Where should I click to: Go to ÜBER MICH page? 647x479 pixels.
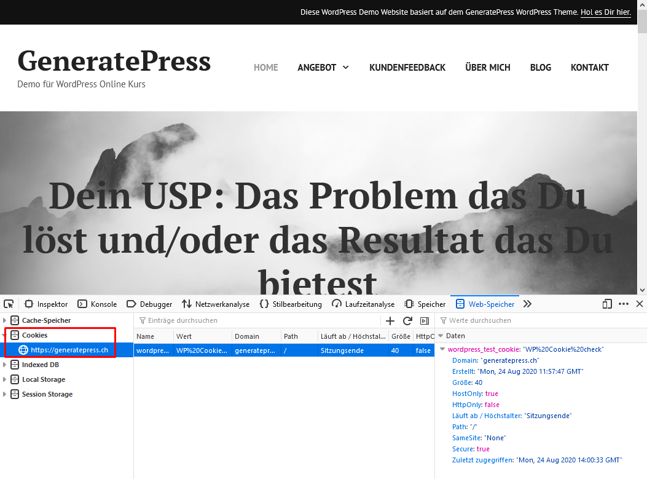point(488,67)
